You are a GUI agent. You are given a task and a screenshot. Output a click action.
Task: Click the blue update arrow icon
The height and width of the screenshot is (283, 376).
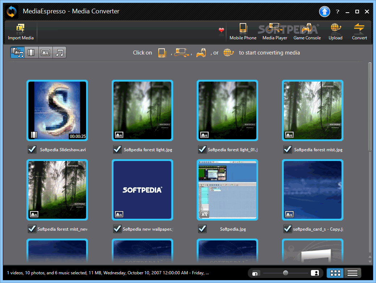tap(324, 11)
